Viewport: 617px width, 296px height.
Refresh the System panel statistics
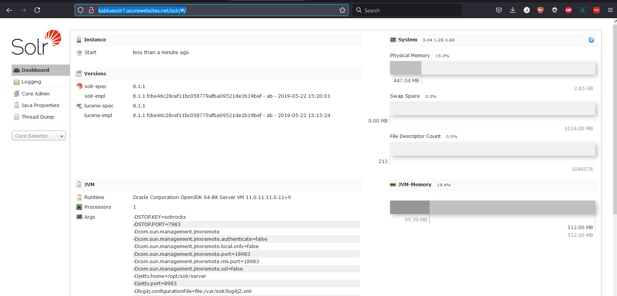coord(591,40)
